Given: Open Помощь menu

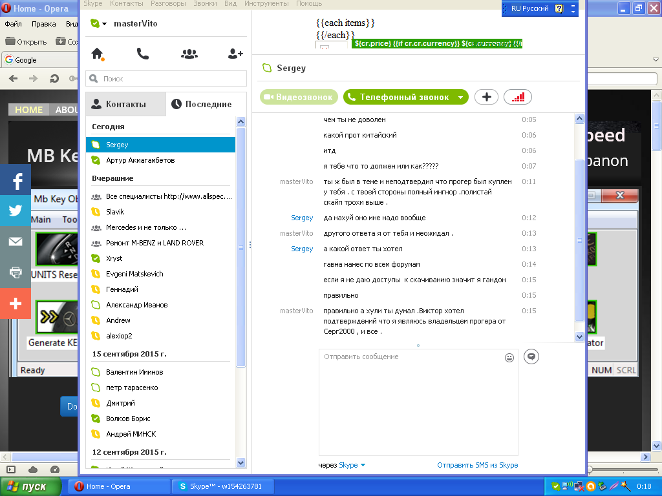Looking at the screenshot, I should point(308,3).
